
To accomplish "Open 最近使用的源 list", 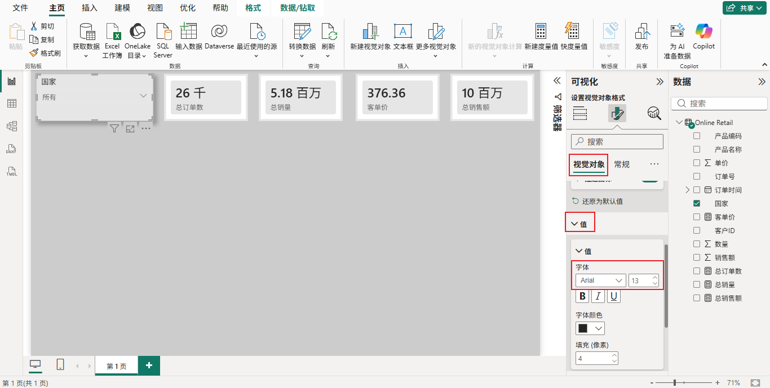I will tap(256, 41).
